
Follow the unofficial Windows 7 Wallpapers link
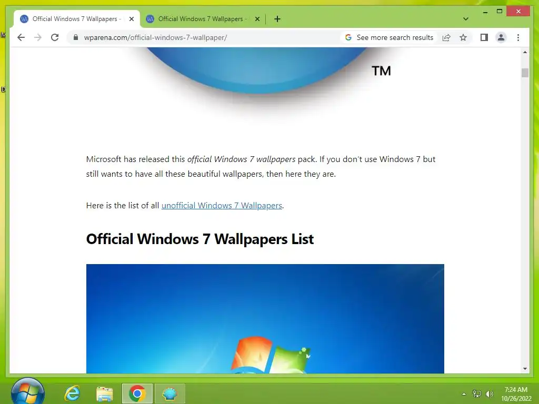[x=222, y=206]
